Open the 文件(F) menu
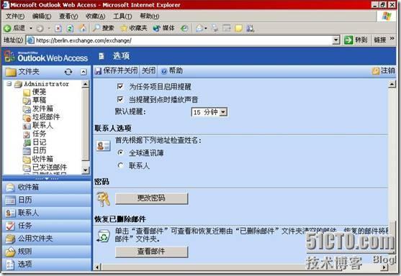 [15, 17]
